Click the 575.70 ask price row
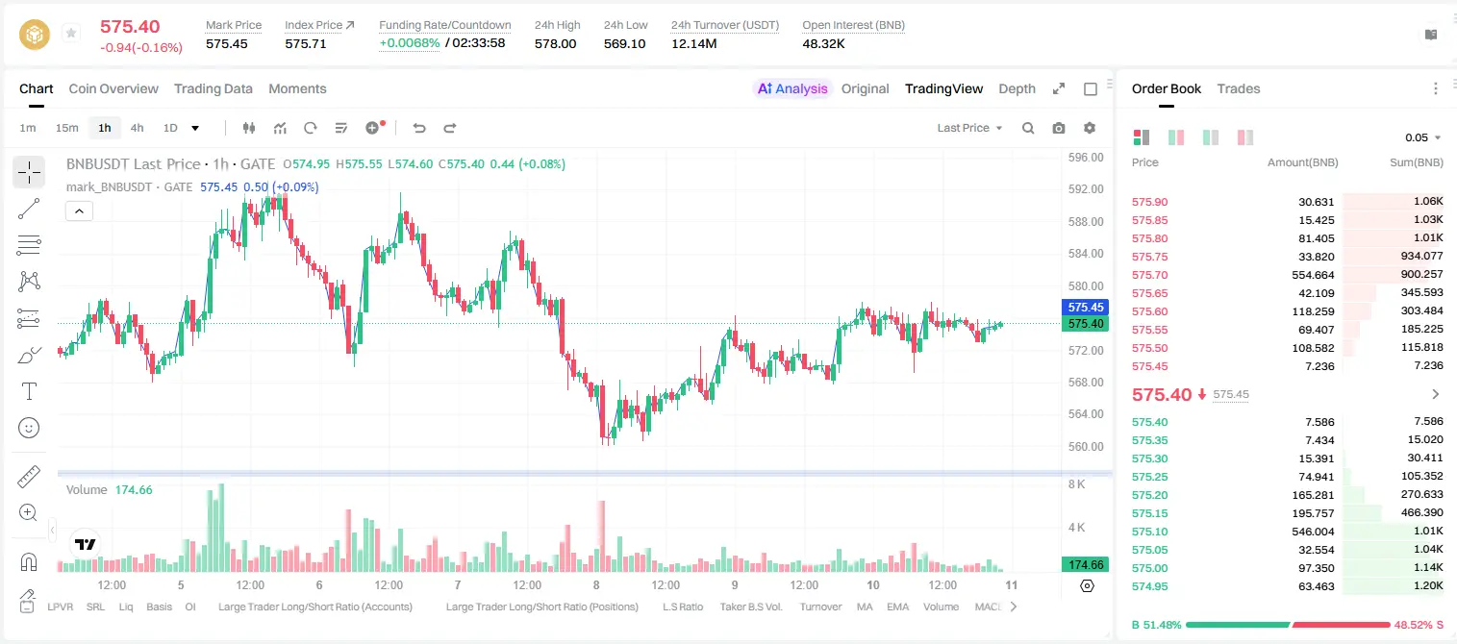1457x644 pixels. 1288,275
